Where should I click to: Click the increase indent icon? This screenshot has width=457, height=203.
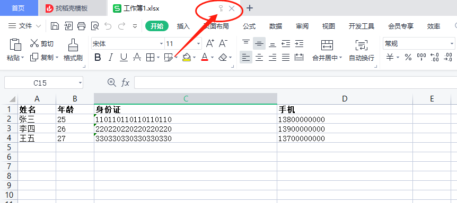(x=299, y=43)
